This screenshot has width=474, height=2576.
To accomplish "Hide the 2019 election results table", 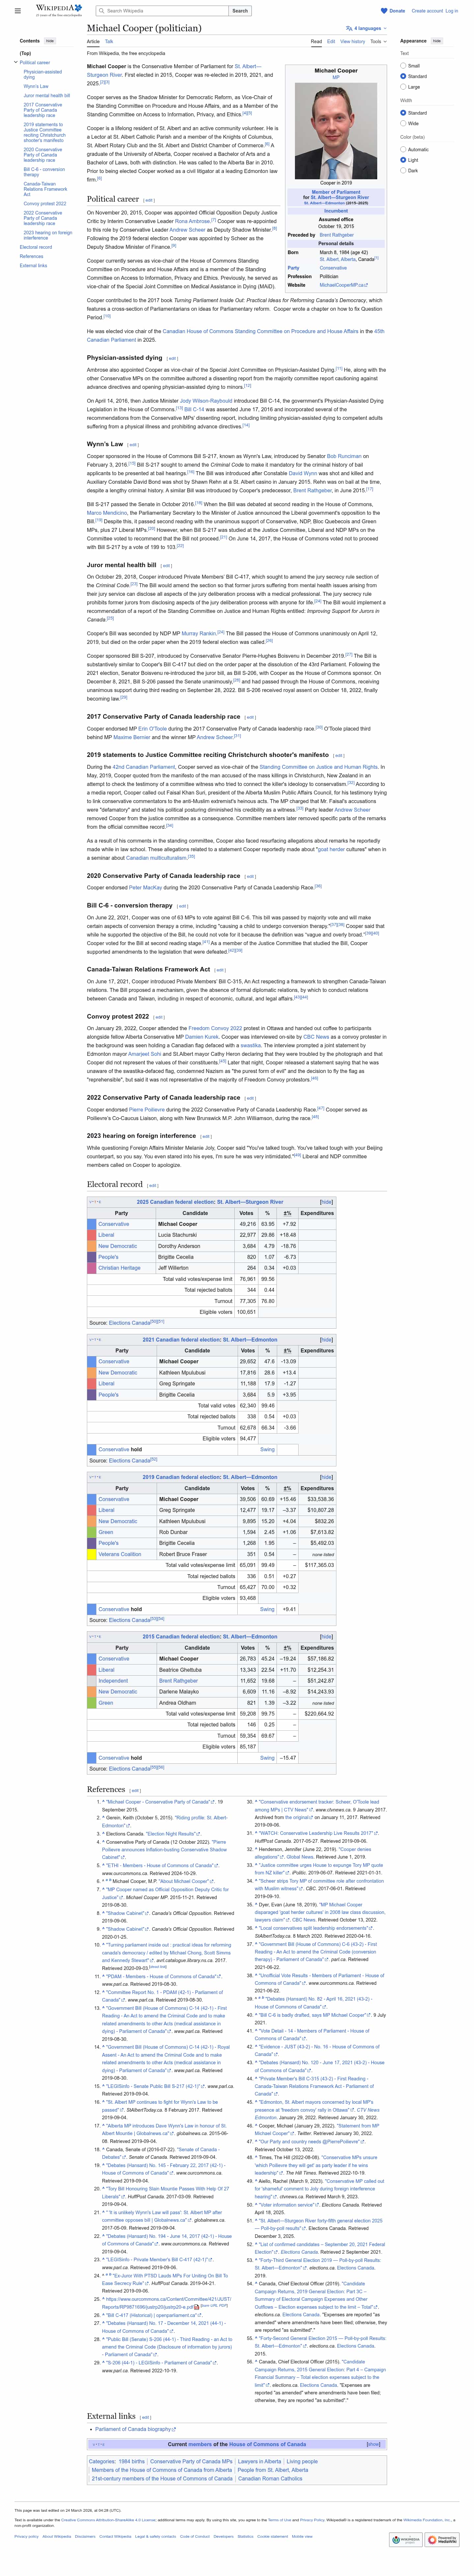I will 326,1477.
